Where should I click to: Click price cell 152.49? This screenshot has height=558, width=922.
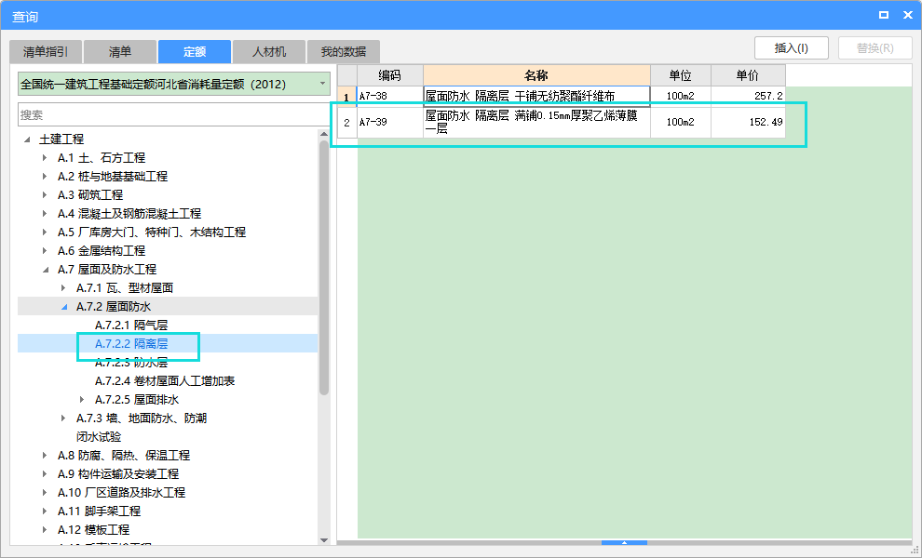point(748,122)
